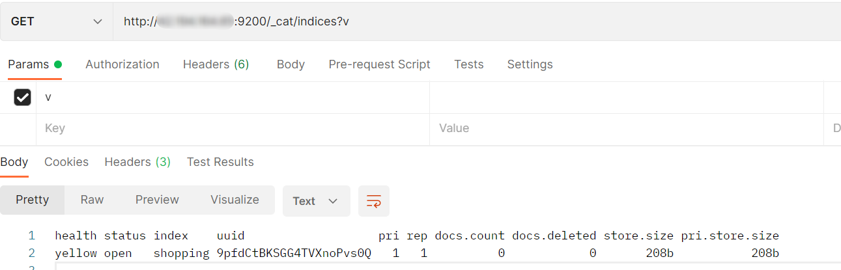Uncheck the v parameter checkbox
Screen dimensions: 841x270
coord(22,98)
